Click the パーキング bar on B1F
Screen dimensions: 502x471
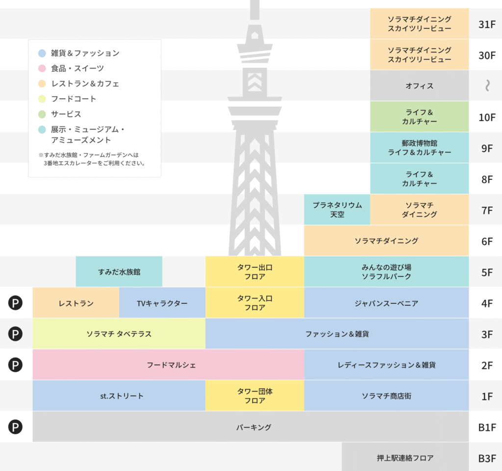pyautogui.click(x=251, y=427)
